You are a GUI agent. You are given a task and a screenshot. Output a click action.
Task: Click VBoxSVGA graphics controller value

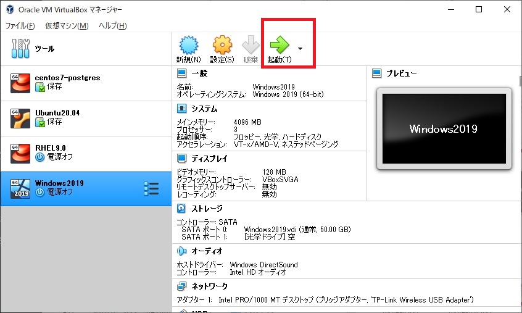point(280,180)
